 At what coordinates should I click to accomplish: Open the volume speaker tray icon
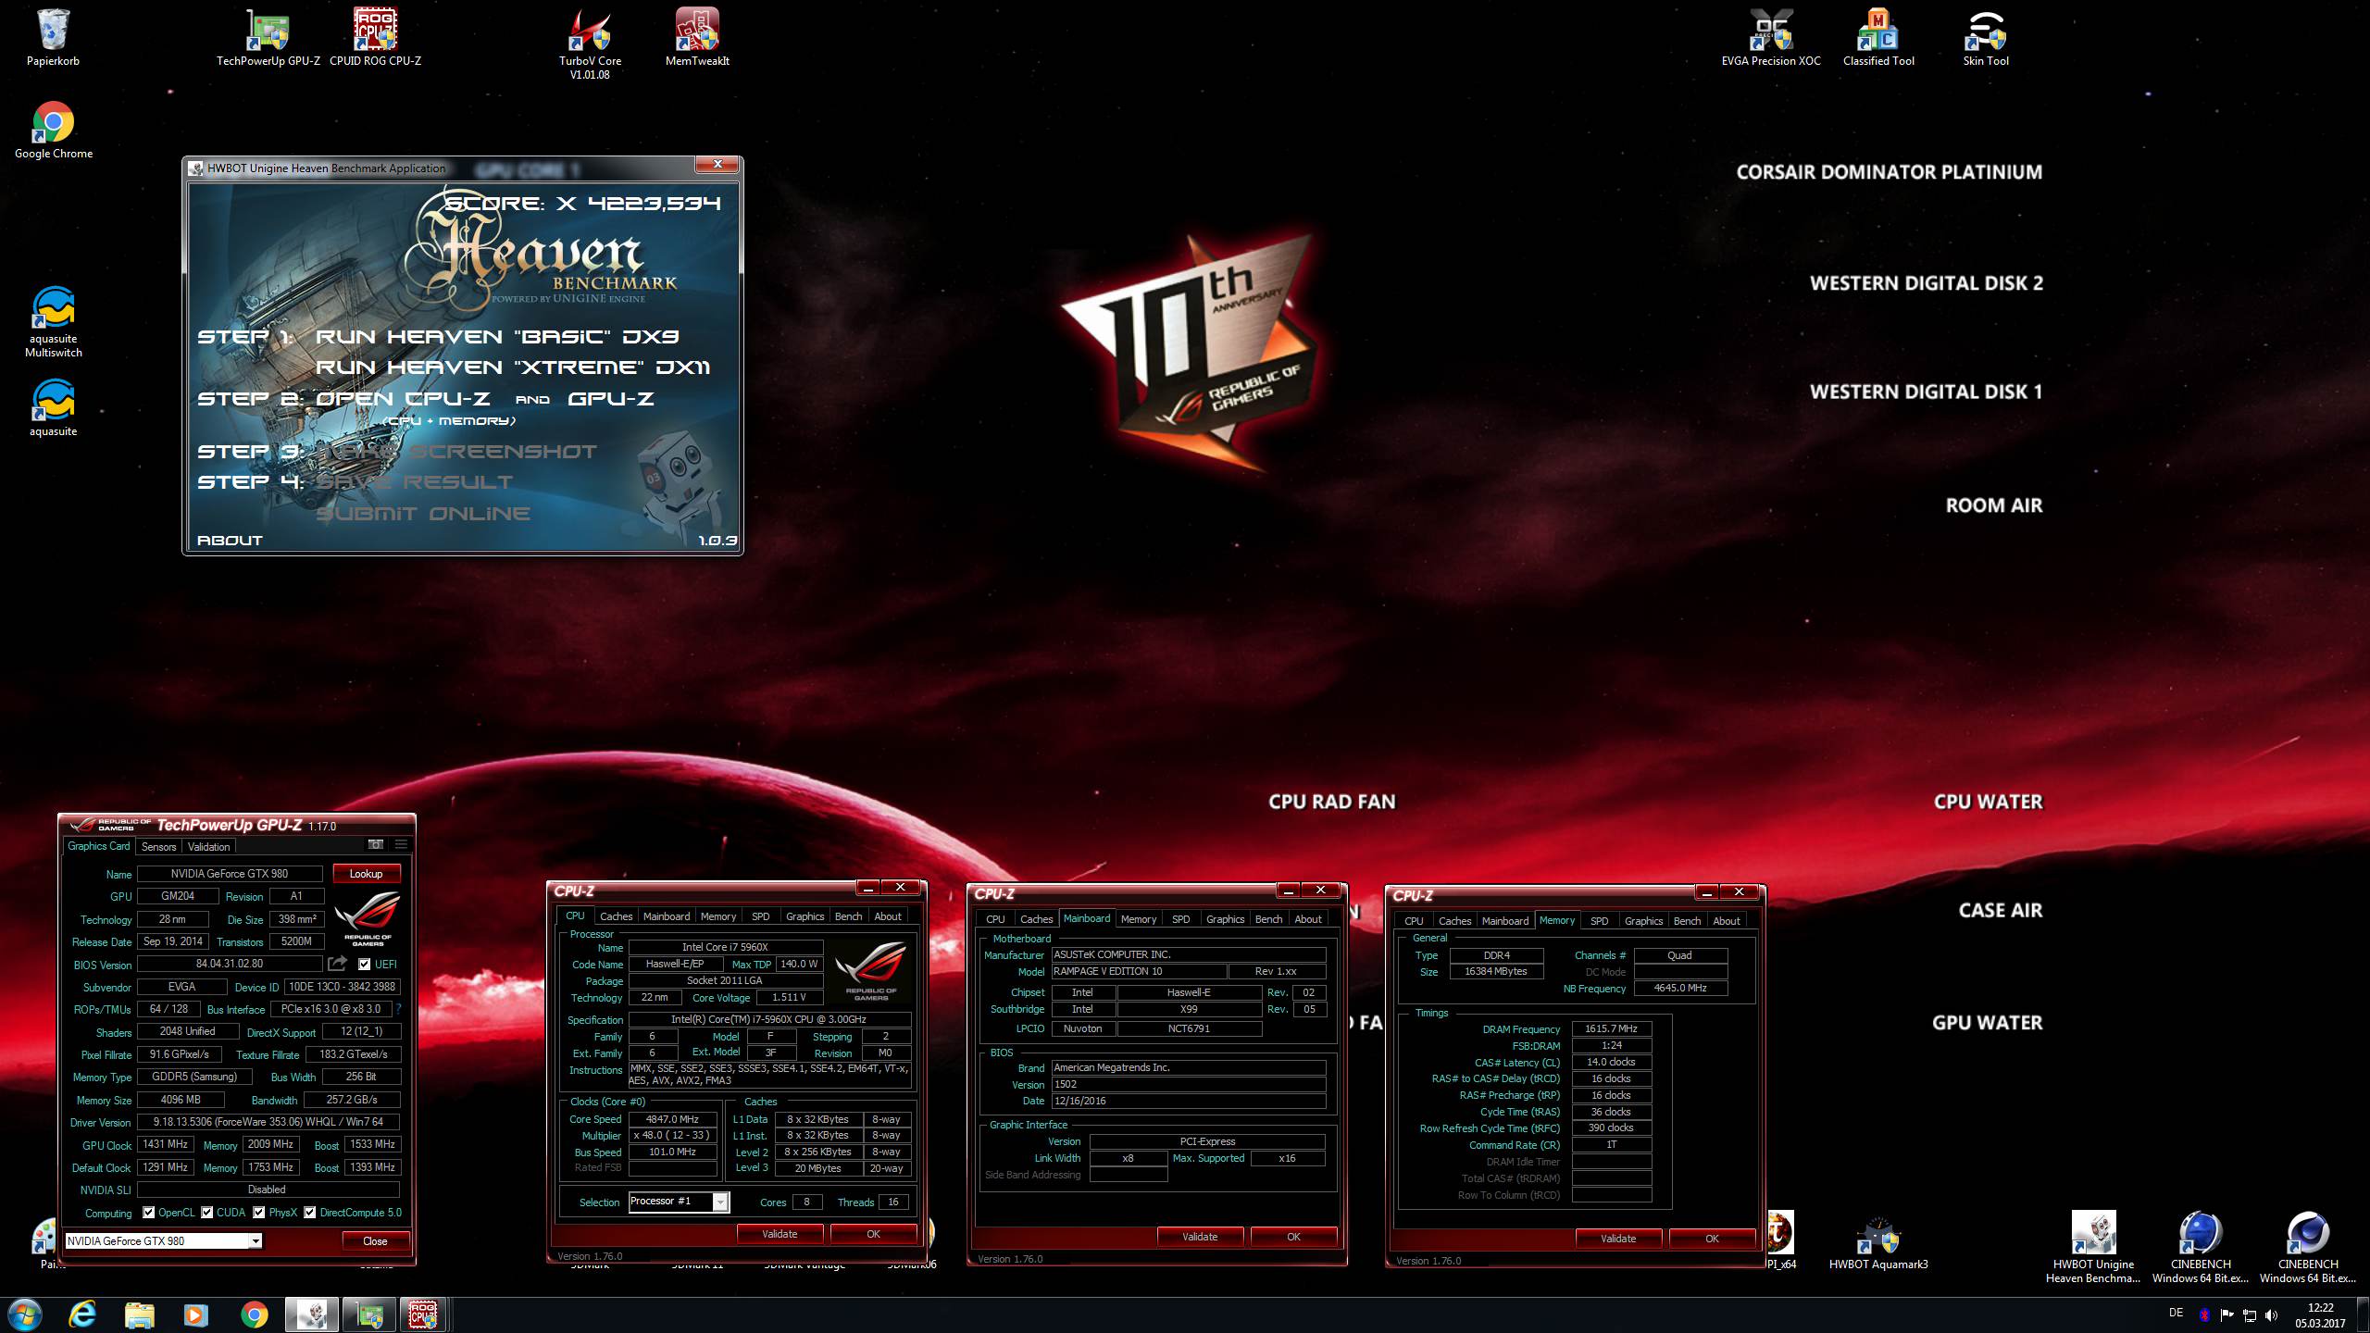pos(2271,1314)
